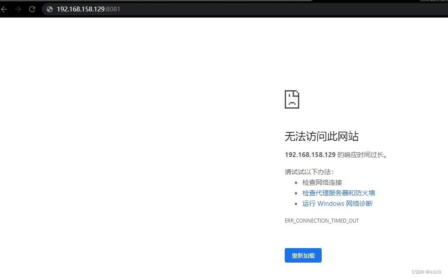The height and width of the screenshot is (278, 448).
Task: Go back to the previous page
Action: (x=4, y=9)
